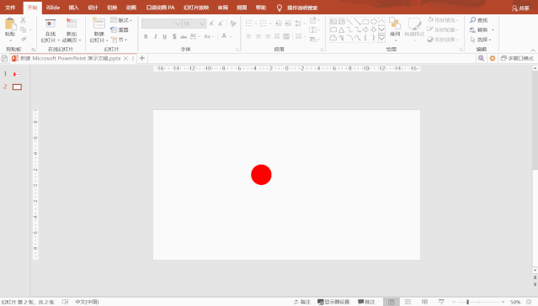Open the Section (节) dropdown
The height and width of the screenshot is (306, 538).
click(119, 40)
